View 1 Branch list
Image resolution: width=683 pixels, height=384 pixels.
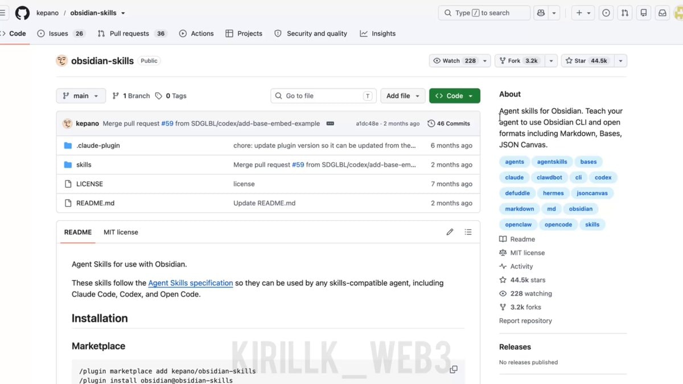[x=131, y=96]
